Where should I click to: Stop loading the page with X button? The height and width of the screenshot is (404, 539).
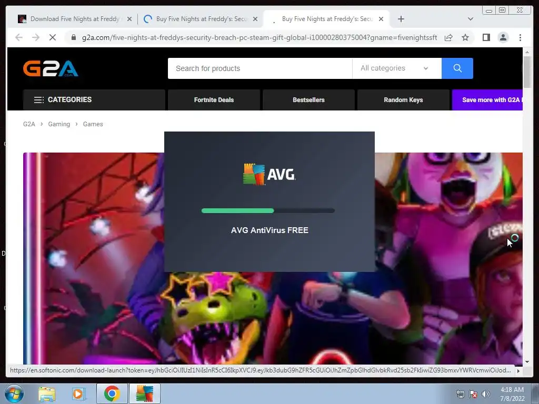click(53, 37)
